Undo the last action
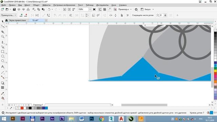217x122 pixels. click(49, 9)
